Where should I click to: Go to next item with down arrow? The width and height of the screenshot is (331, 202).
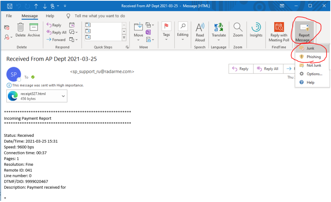click(x=45, y=6)
